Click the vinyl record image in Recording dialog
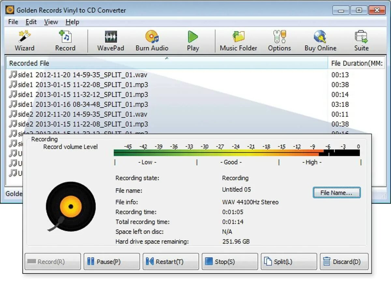This screenshot has width=391, height=282. pos(71,207)
